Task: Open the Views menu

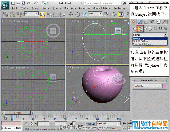Action: click(45, 8)
